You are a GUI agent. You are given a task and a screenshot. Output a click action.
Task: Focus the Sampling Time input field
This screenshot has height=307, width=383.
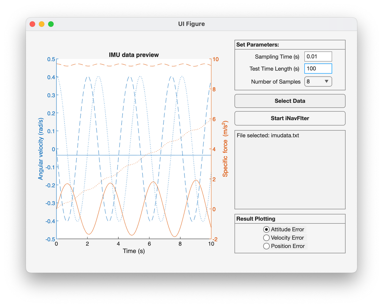point(318,57)
